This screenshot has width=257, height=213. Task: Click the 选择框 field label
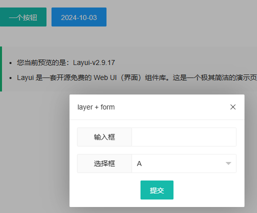pyautogui.click(x=104, y=163)
